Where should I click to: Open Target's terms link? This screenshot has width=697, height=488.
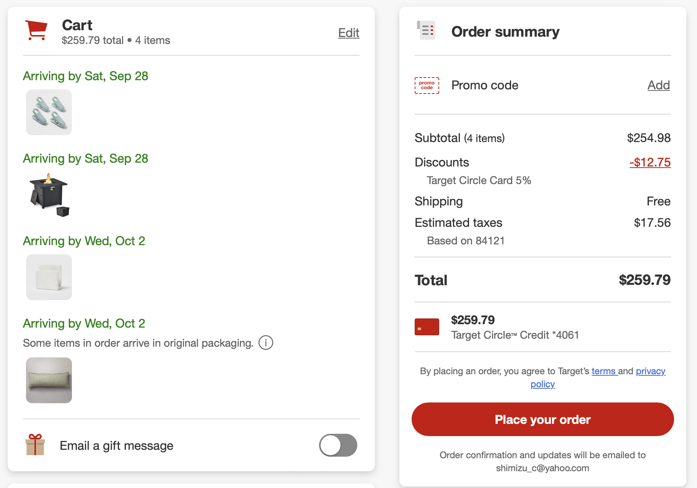click(x=604, y=371)
